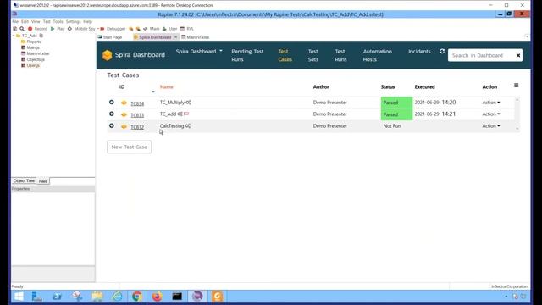Image resolution: width=542 pixels, height=305 pixels.
Task: Sort test cases by Name column
Action: [166, 86]
